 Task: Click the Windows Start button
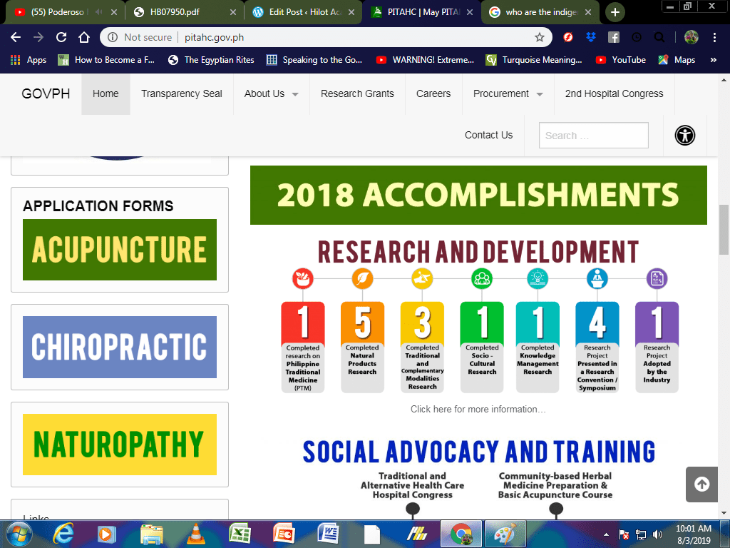coord(19,534)
